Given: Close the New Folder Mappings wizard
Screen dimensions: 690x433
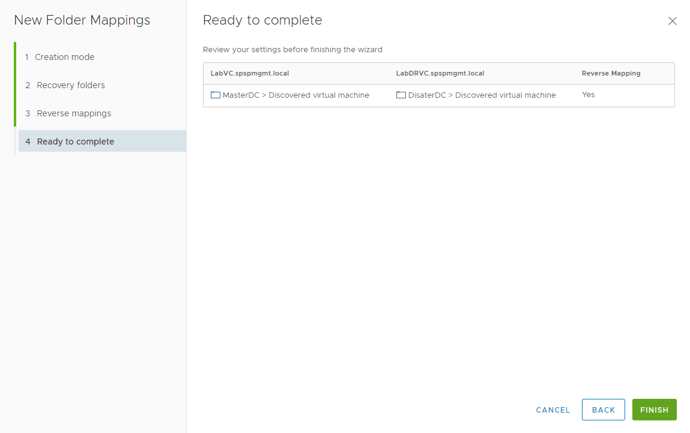Looking at the screenshot, I should (x=672, y=21).
